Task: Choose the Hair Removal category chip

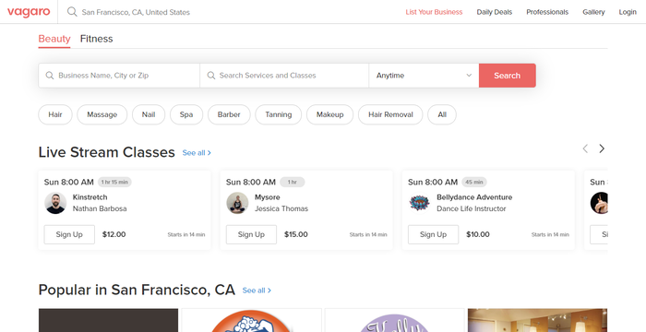Action: [390, 114]
